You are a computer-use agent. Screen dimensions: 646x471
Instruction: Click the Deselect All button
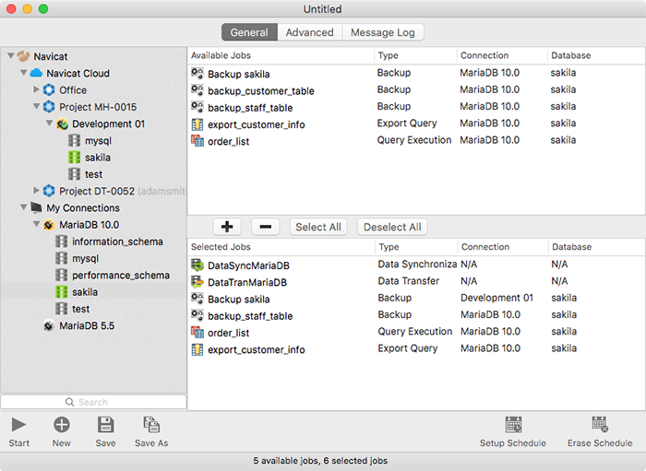pos(392,227)
